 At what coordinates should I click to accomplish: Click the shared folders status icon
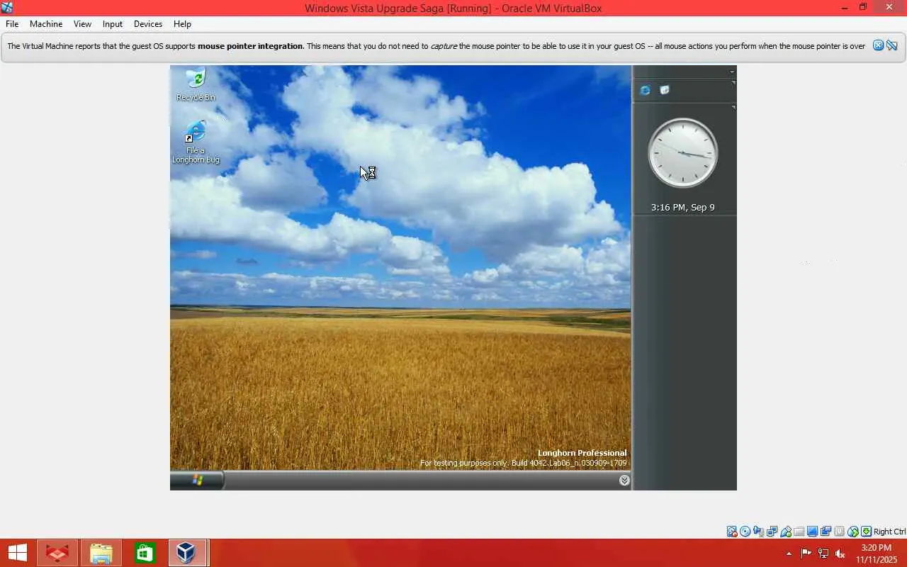click(x=799, y=532)
